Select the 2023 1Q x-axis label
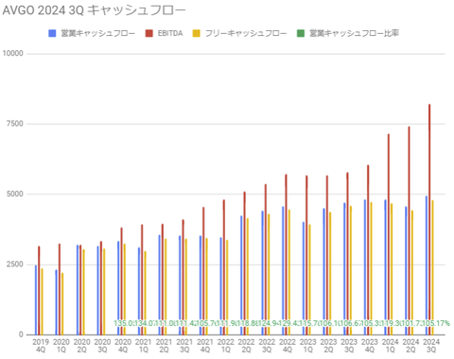The image size is (454, 359). click(307, 346)
